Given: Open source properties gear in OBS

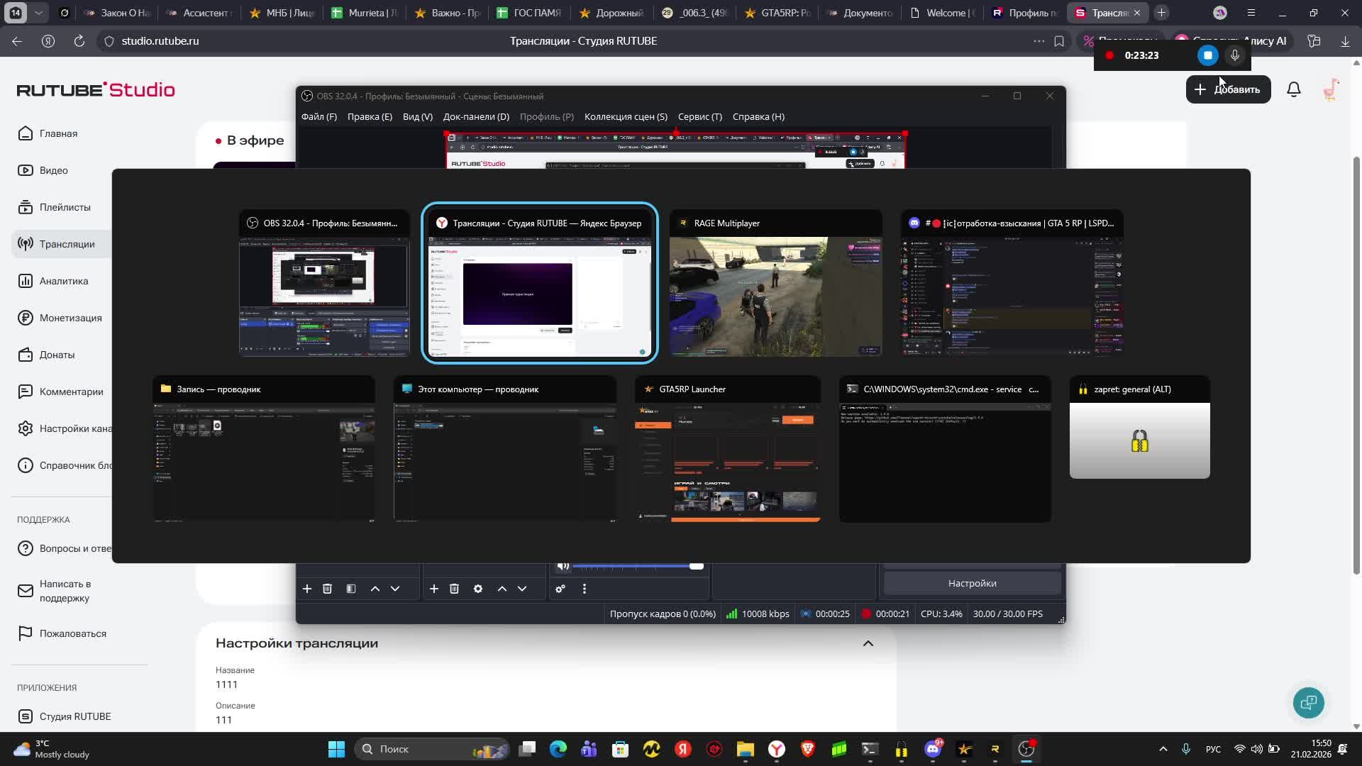Looking at the screenshot, I should [x=478, y=589].
